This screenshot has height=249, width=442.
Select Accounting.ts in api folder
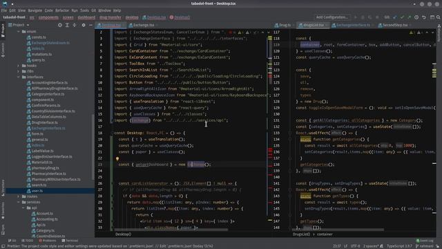(47, 219)
